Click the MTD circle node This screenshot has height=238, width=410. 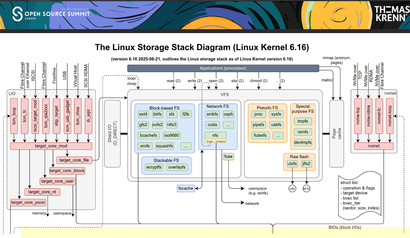point(306,189)
